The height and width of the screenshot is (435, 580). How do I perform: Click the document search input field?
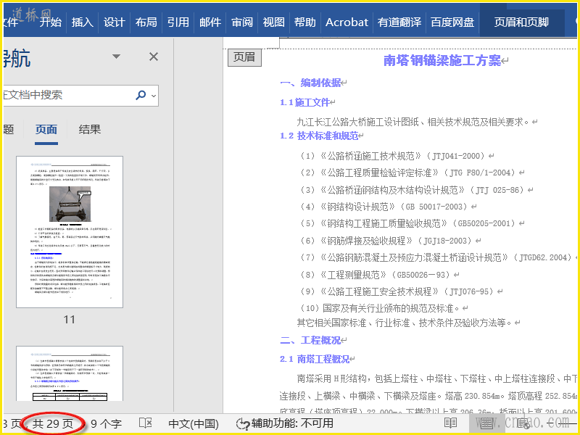(x=68, y=96)
